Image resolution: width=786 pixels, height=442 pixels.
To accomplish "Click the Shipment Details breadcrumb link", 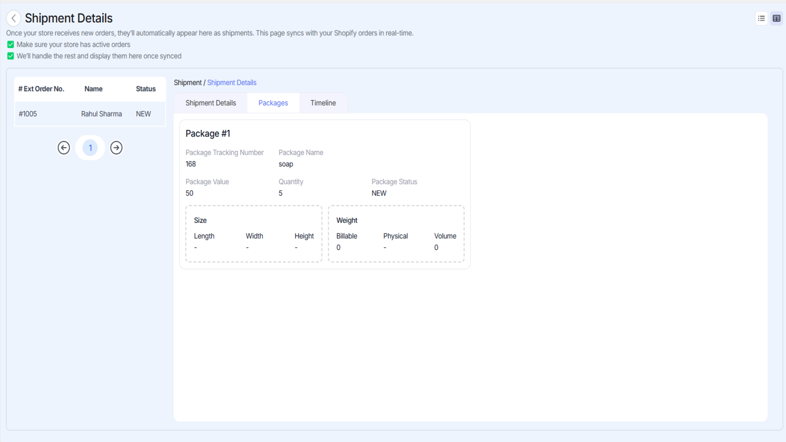I will pos(232,83).
